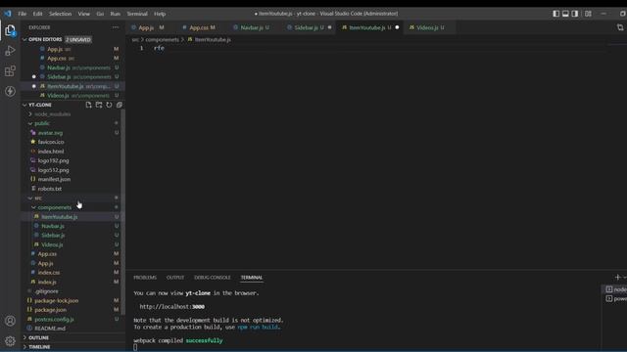
Task: Toggle secondary sidebar layout icon
Action: pos(575,14)
